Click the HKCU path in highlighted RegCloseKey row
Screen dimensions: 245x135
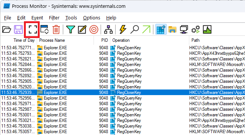pos(217,92)
